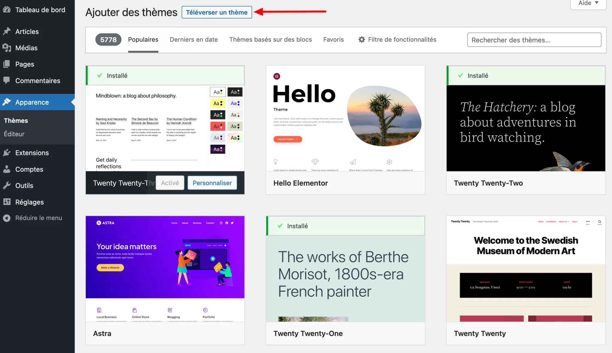Expand the Aide help dropdown
The width and height of the screenshot is (612, 353).
[x=588, y=4]
